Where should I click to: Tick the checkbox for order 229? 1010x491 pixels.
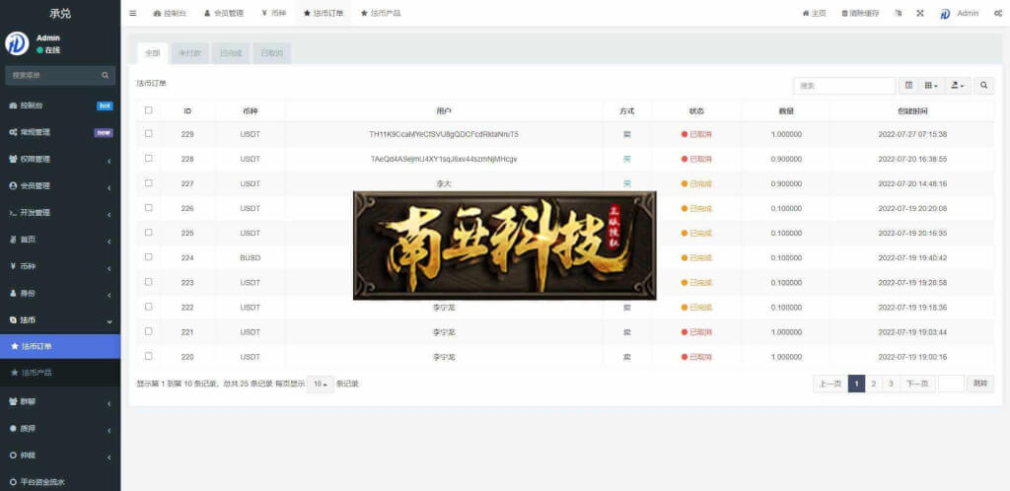pos(149,134)
